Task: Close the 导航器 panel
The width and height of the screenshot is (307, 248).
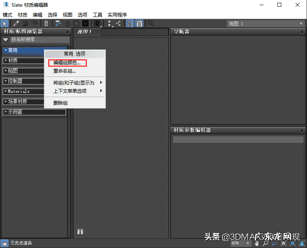Action: click(x=302, y=32)
